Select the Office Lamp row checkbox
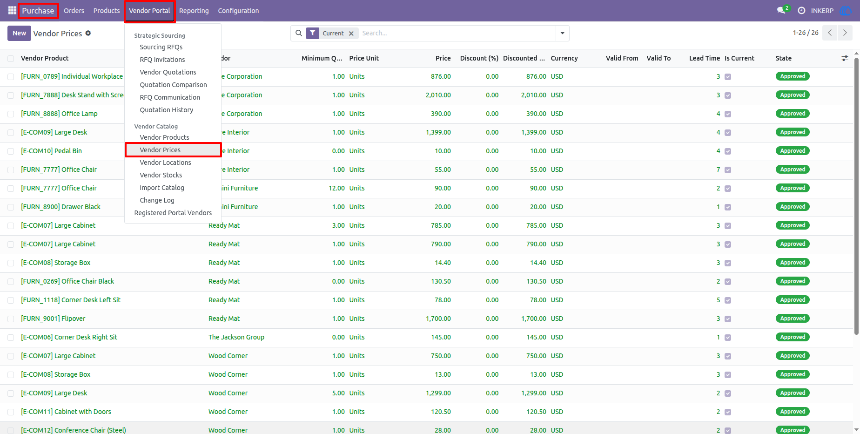This screenshot has width=860, height=434. point(11,114)
